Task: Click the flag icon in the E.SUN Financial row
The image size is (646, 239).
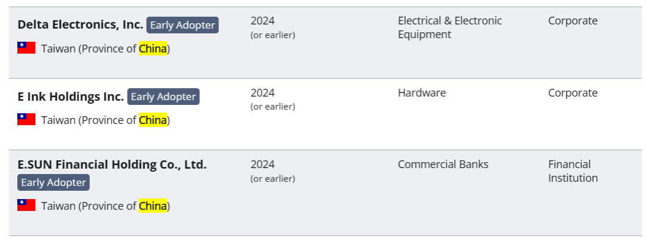Action: pyautogui.click(x=26, y=206)
